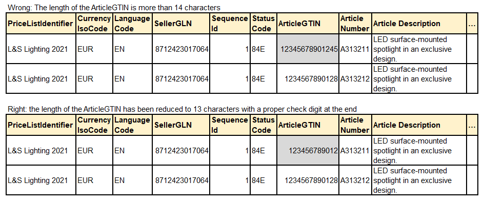Select the second row's ArticleGTIN 1234567890128 in the top table
Screen dimensions: 484x202
click(x=308, y=79)
